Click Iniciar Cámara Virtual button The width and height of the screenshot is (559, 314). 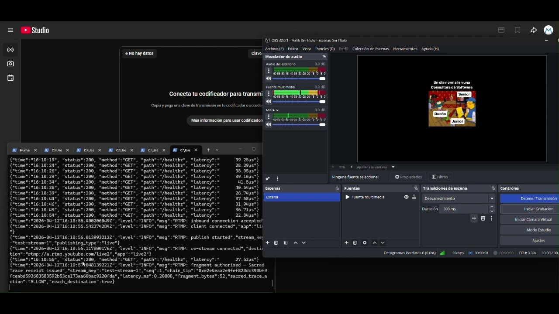tap(530, 219)
